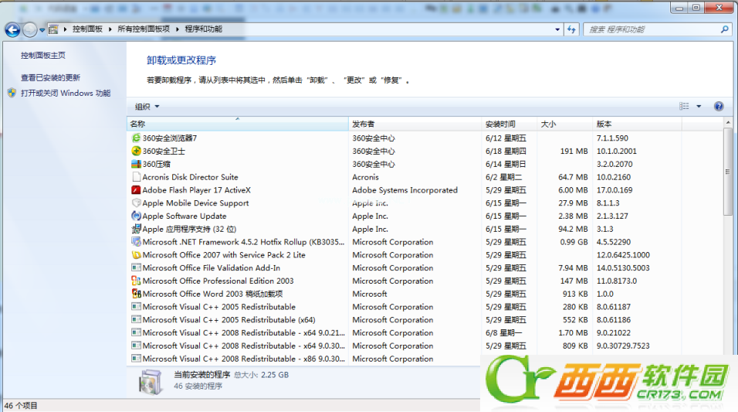Click the 6/2 星期二 install date cell
The width and height of the screenshot is (738, 412).
504,177
